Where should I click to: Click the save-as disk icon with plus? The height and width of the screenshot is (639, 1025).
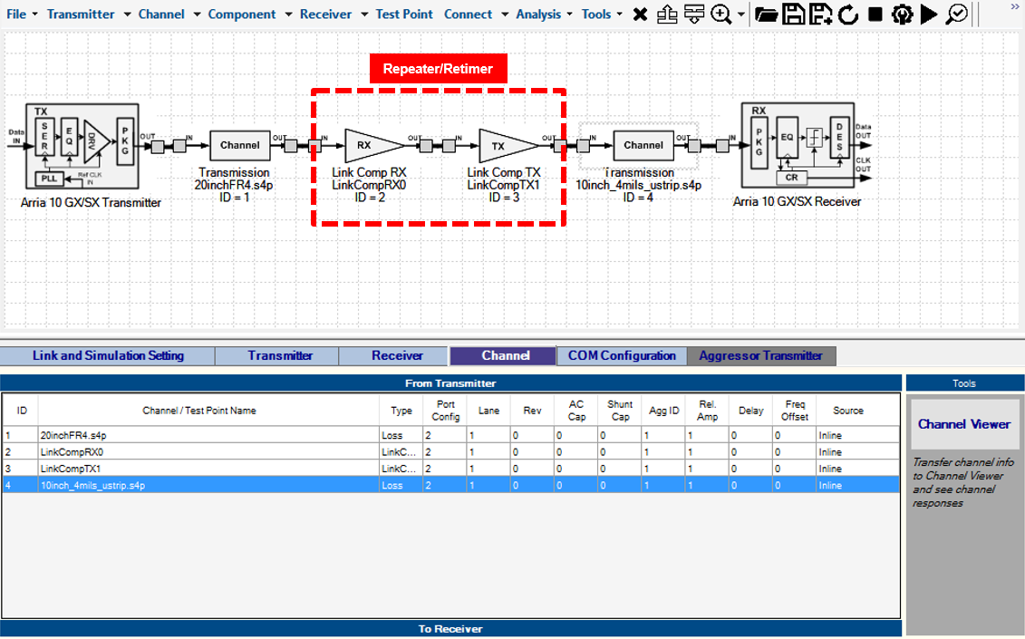(821, 15)
